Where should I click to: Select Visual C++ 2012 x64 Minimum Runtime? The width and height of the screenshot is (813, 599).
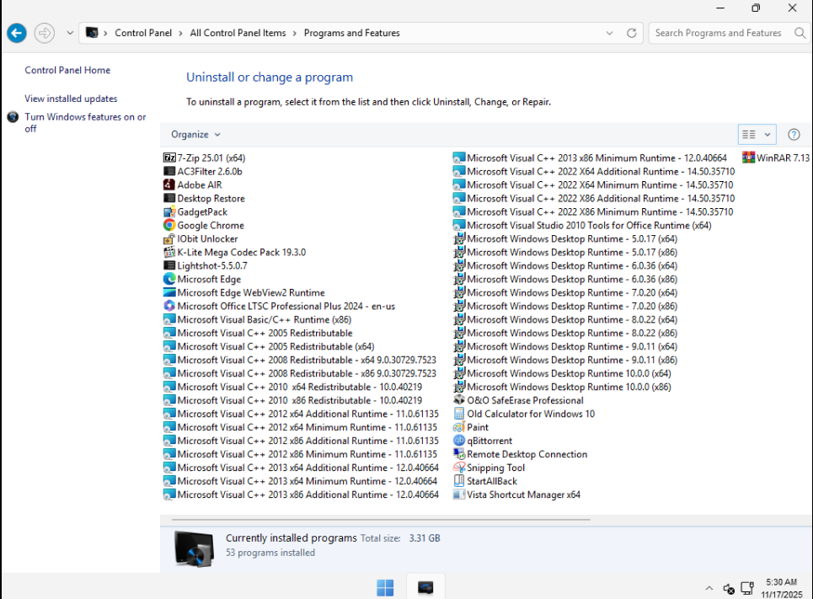pyautogui.click(x=301, y=427)
